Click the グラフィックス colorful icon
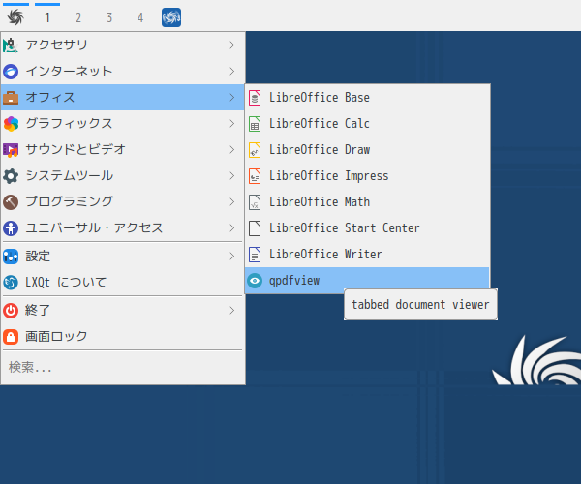This screenshot has height=484, width=581. pos(11,124)
